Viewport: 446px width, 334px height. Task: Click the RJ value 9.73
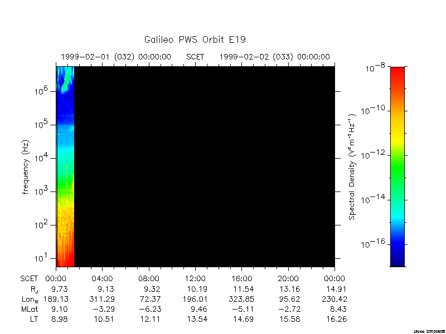pos(60,289)
